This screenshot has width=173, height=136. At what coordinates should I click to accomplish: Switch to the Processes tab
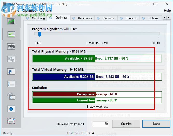click(x=106, y=18)
